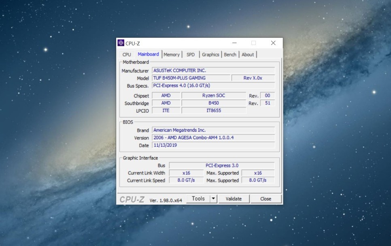Click the BIOS date 11/13/2019
Image resolution: width=391 pixels, height=246 pixels.
tap(213, 145)
